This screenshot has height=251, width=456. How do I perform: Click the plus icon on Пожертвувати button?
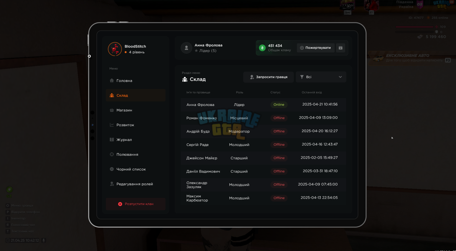302,48
